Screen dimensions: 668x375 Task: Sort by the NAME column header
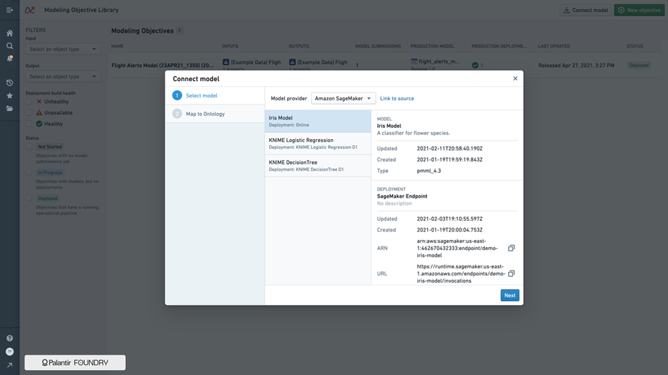click(x=117, y=46)
